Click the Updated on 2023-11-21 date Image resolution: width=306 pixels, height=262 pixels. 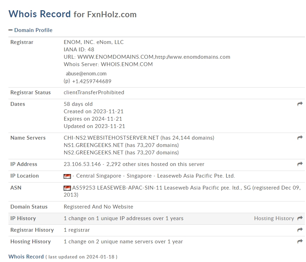click(x=95, y=126)
